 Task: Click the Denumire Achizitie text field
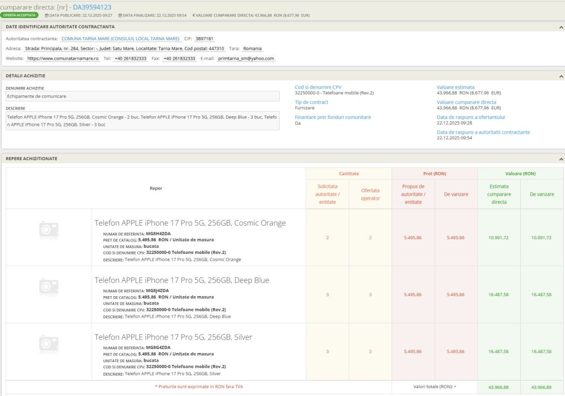142,96
